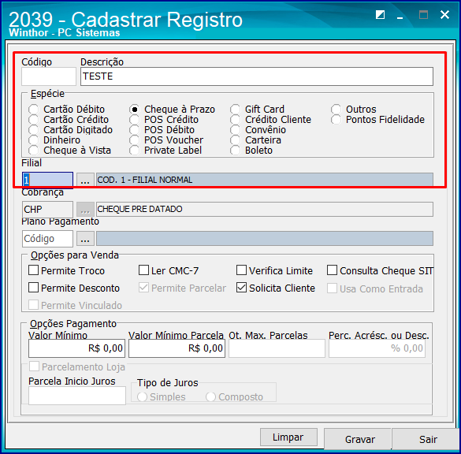
Task: Click the Filial code input field
Action: pos(47,180)
